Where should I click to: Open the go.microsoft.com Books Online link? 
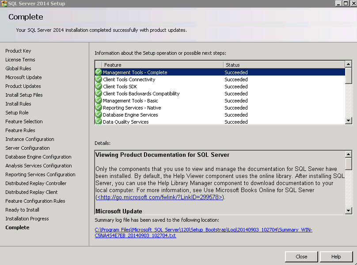point(160,197)
